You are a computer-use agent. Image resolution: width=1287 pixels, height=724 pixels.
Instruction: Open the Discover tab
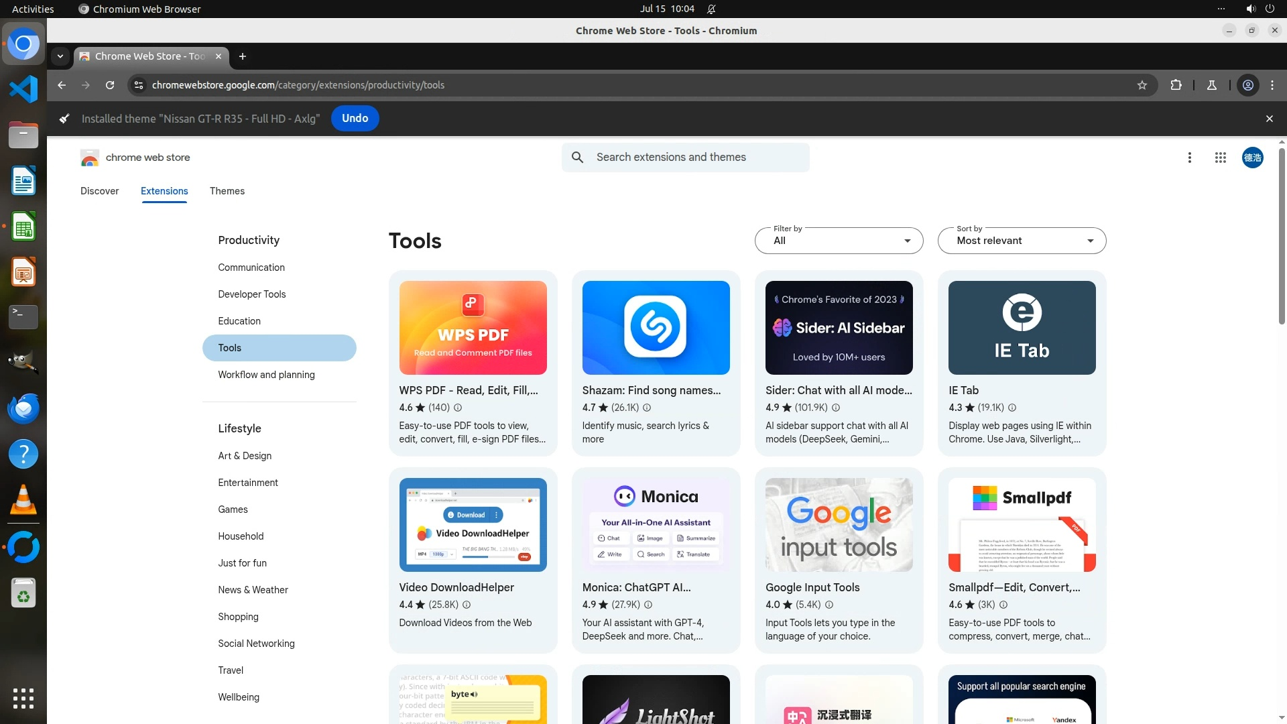[x=99, y=191]
